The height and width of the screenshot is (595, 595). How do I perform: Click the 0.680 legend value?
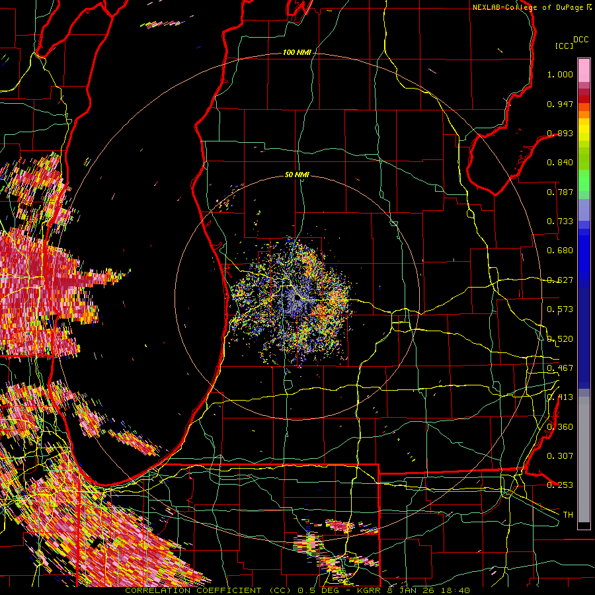(560, 251)
